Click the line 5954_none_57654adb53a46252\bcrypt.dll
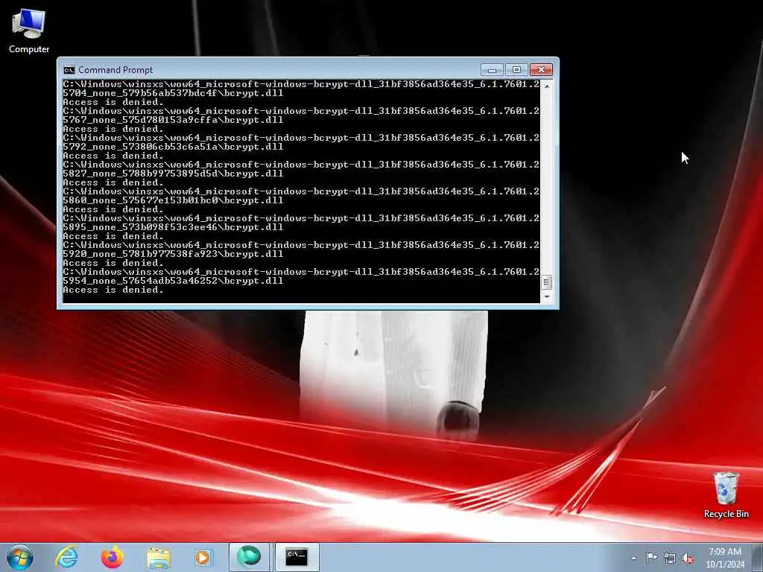This screenshot has height=572, width=763. click(x=173, y=280)
